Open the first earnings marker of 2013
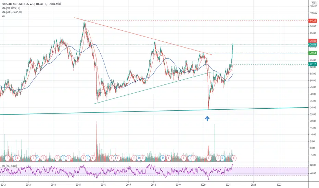This screenshot has height=188, width=319. click(x=33, y=158)
